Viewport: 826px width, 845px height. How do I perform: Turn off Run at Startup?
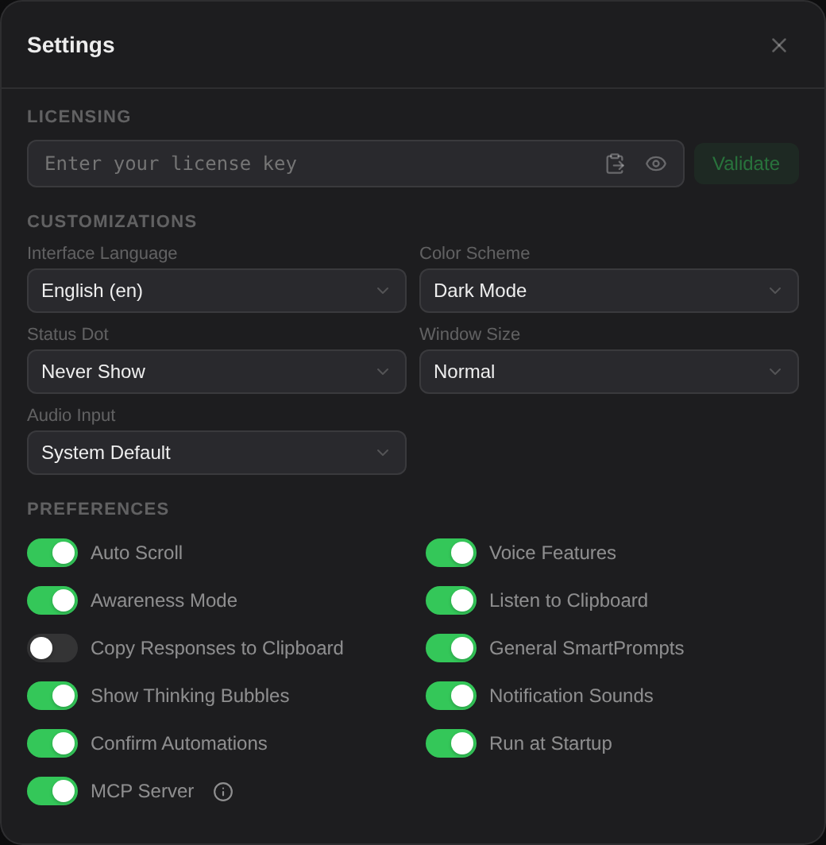coord(451,743)
